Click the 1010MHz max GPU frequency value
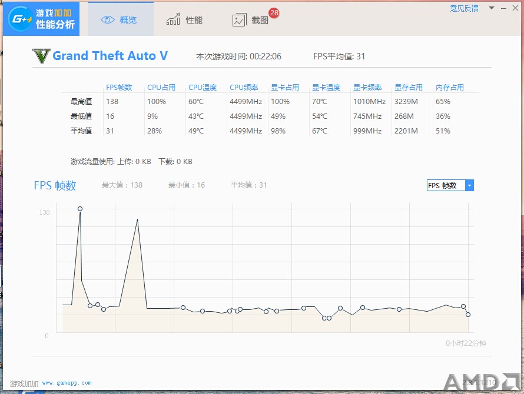This screenshot has height=394, width=524. pos(369,102)
